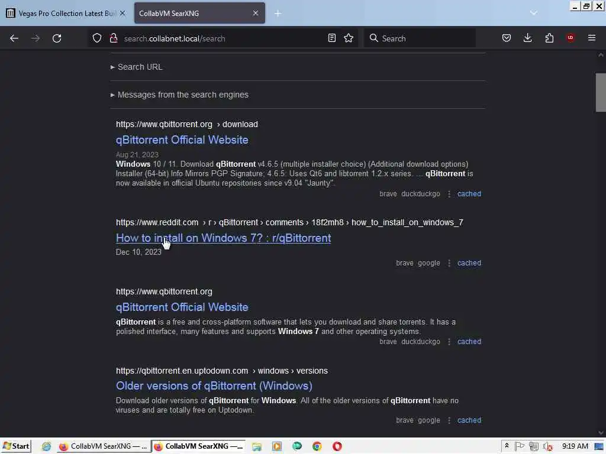Viewport: 606px width, 454px height.
Task: Click the muted volume tray icon
Action: coord(547,447)
